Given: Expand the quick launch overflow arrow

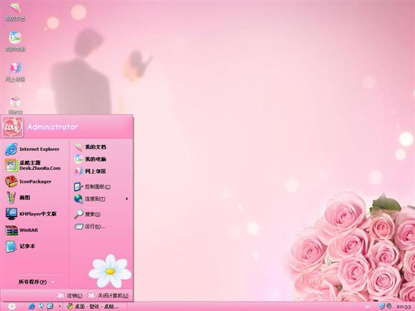Looking at the screenshot, I should point(60,306).
